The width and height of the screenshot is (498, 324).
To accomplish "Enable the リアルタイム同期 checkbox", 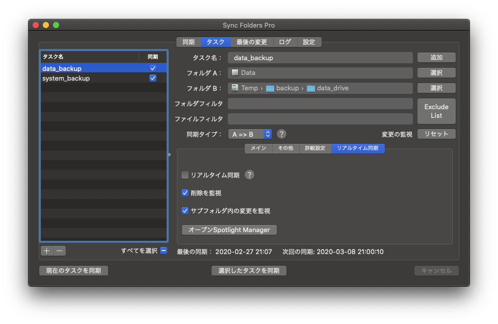I will tap(185, 175).
